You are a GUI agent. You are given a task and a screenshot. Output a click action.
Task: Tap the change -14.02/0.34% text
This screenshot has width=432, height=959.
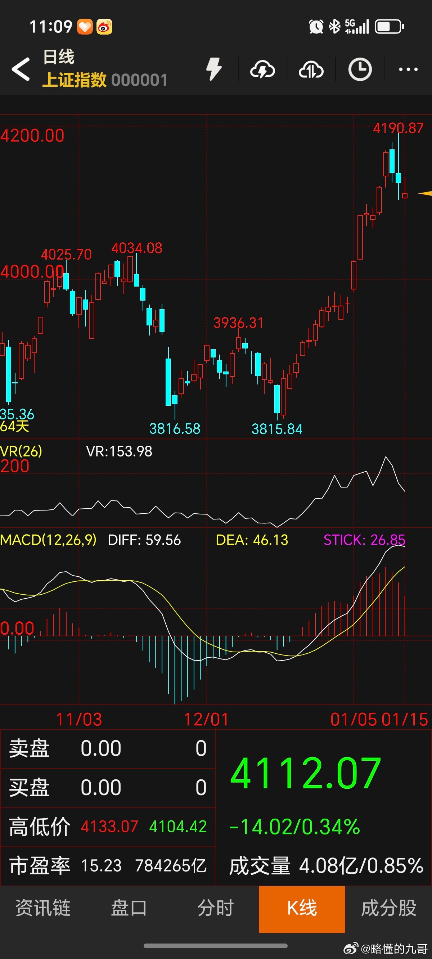[294, 827]
